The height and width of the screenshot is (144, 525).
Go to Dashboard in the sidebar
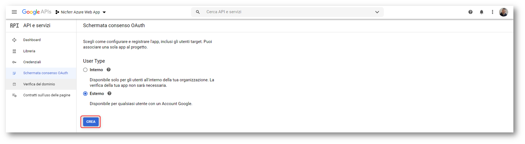click(x=32, y=40)
